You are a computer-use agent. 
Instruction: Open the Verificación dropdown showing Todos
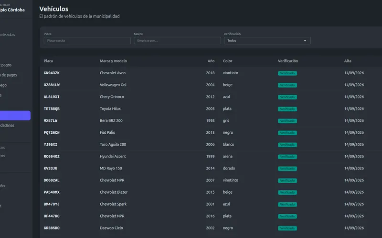267,40
